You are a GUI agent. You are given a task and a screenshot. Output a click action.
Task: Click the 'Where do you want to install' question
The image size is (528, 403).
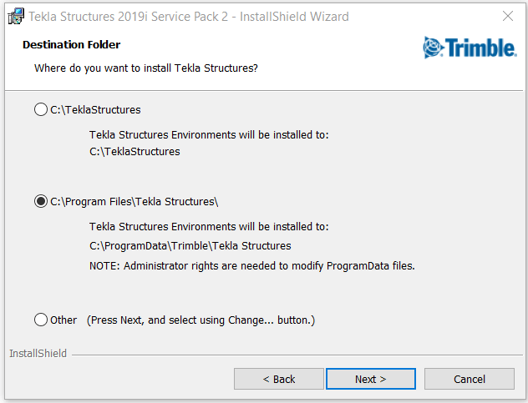[x=146, y=68]
